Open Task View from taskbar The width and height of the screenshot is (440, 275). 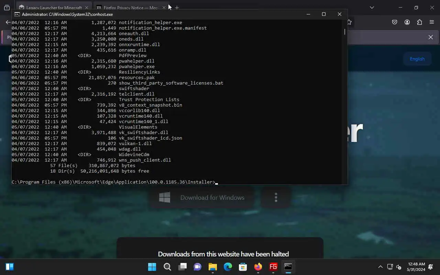coord(183,267)
